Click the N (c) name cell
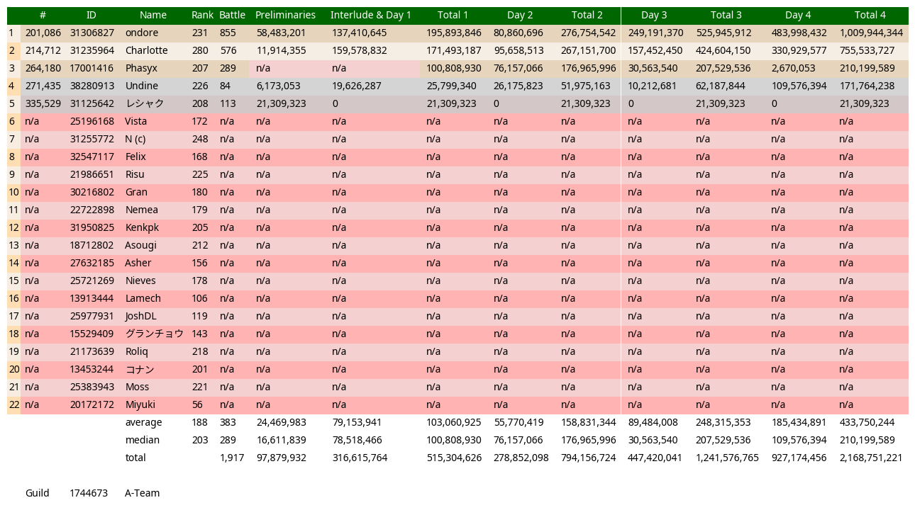Image resolution: width=915 pixels, height=510 pixels. 135,139
